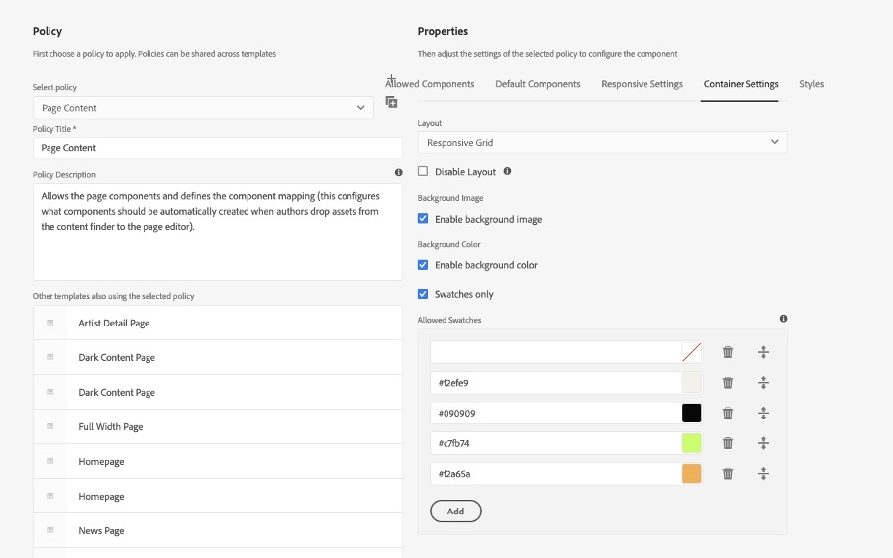Toggle the Swatches only checkbox

(x=423, y=294)
